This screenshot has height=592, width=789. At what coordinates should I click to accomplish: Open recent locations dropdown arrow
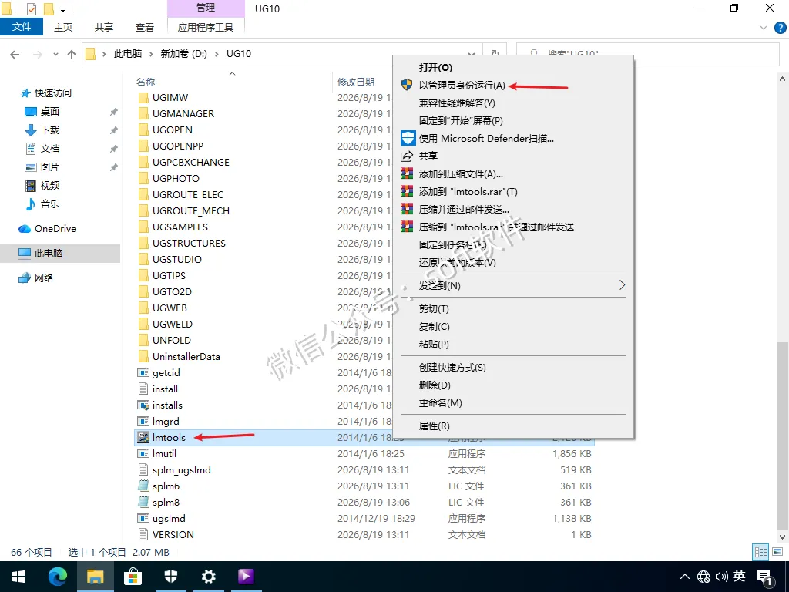[x=55, y=54]
